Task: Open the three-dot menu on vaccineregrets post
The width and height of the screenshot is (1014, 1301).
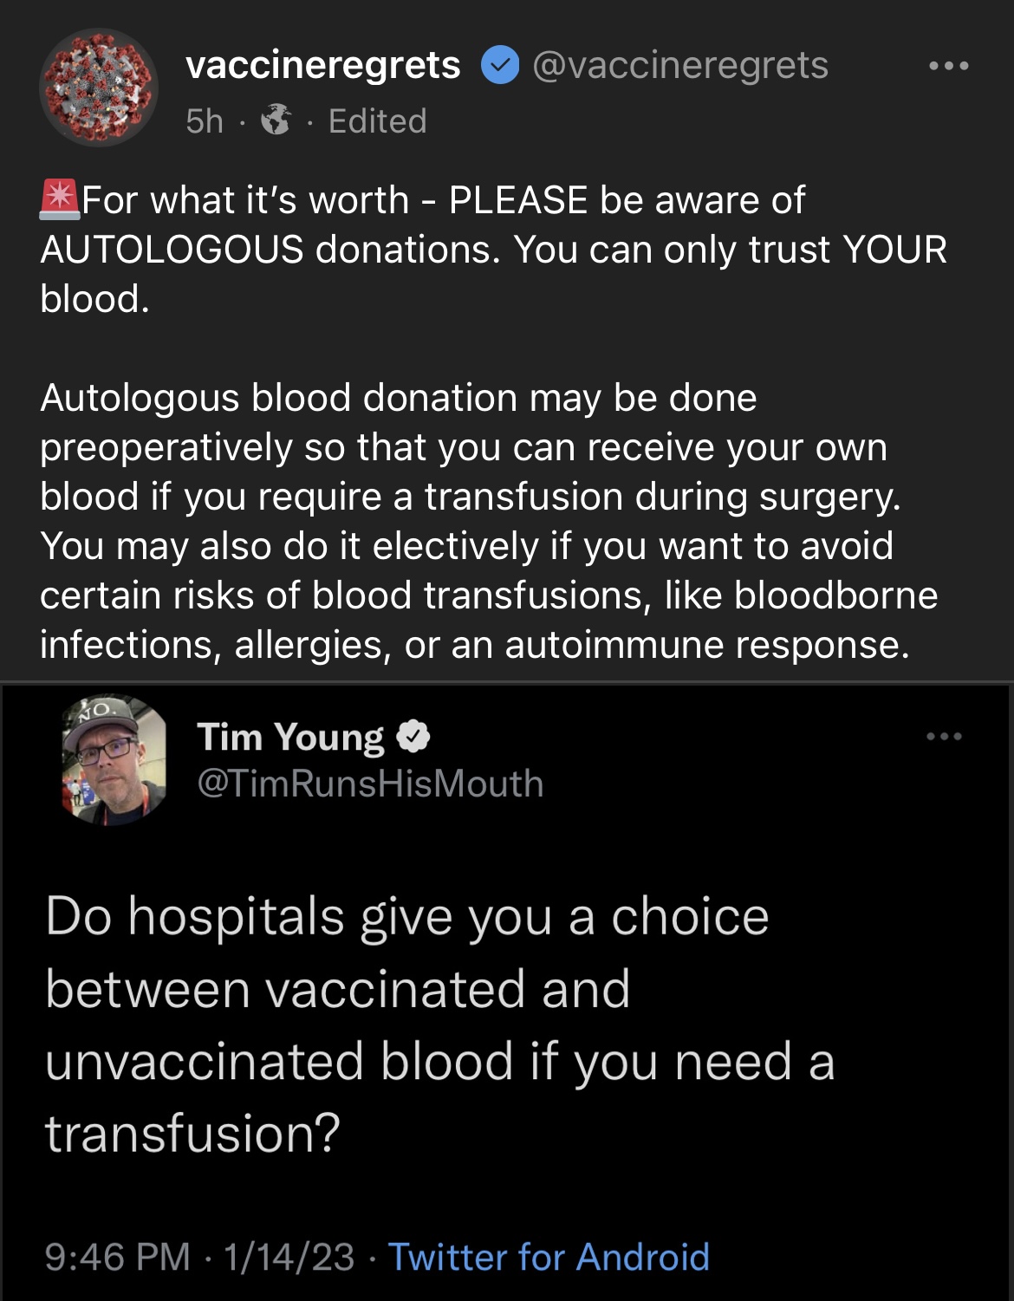Action: coord(948,66)
